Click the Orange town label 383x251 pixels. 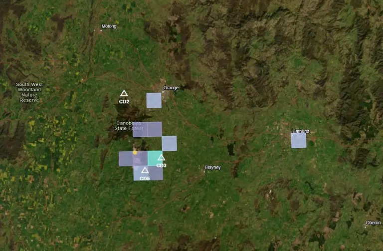pos(171,88)
